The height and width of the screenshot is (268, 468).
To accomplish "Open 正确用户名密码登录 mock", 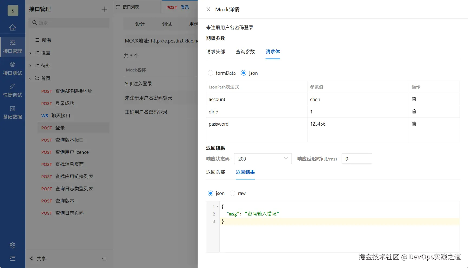I will pyautogui.click(x=146, y=112).
